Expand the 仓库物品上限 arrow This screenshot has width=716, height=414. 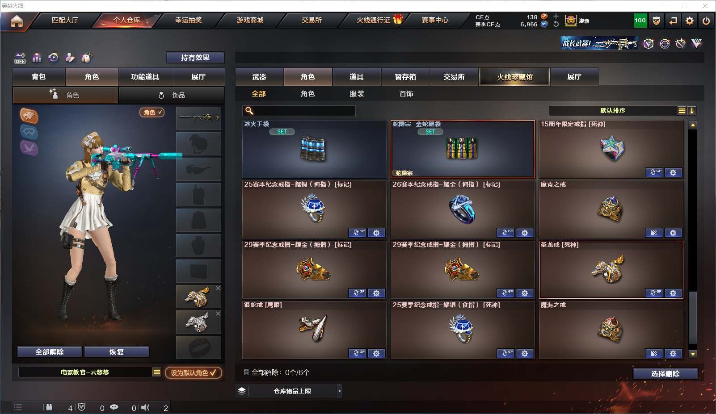(x=340, y=391)
